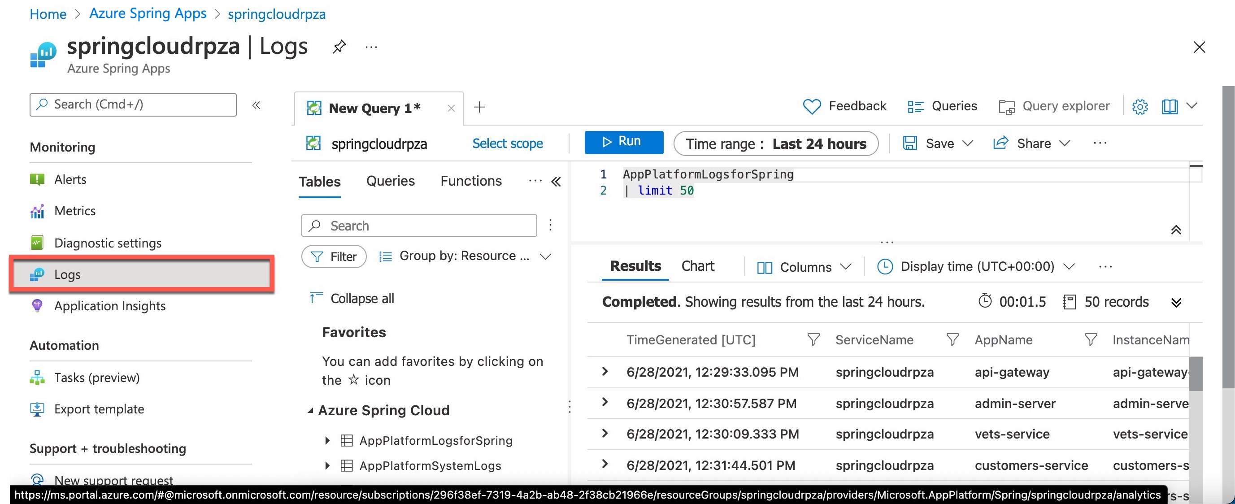Image resolution: width=1235 pixels, height=504 pixels.
Task: Collapse the Tables side panel
Action: pyautogui.click(x=556, y=182)
